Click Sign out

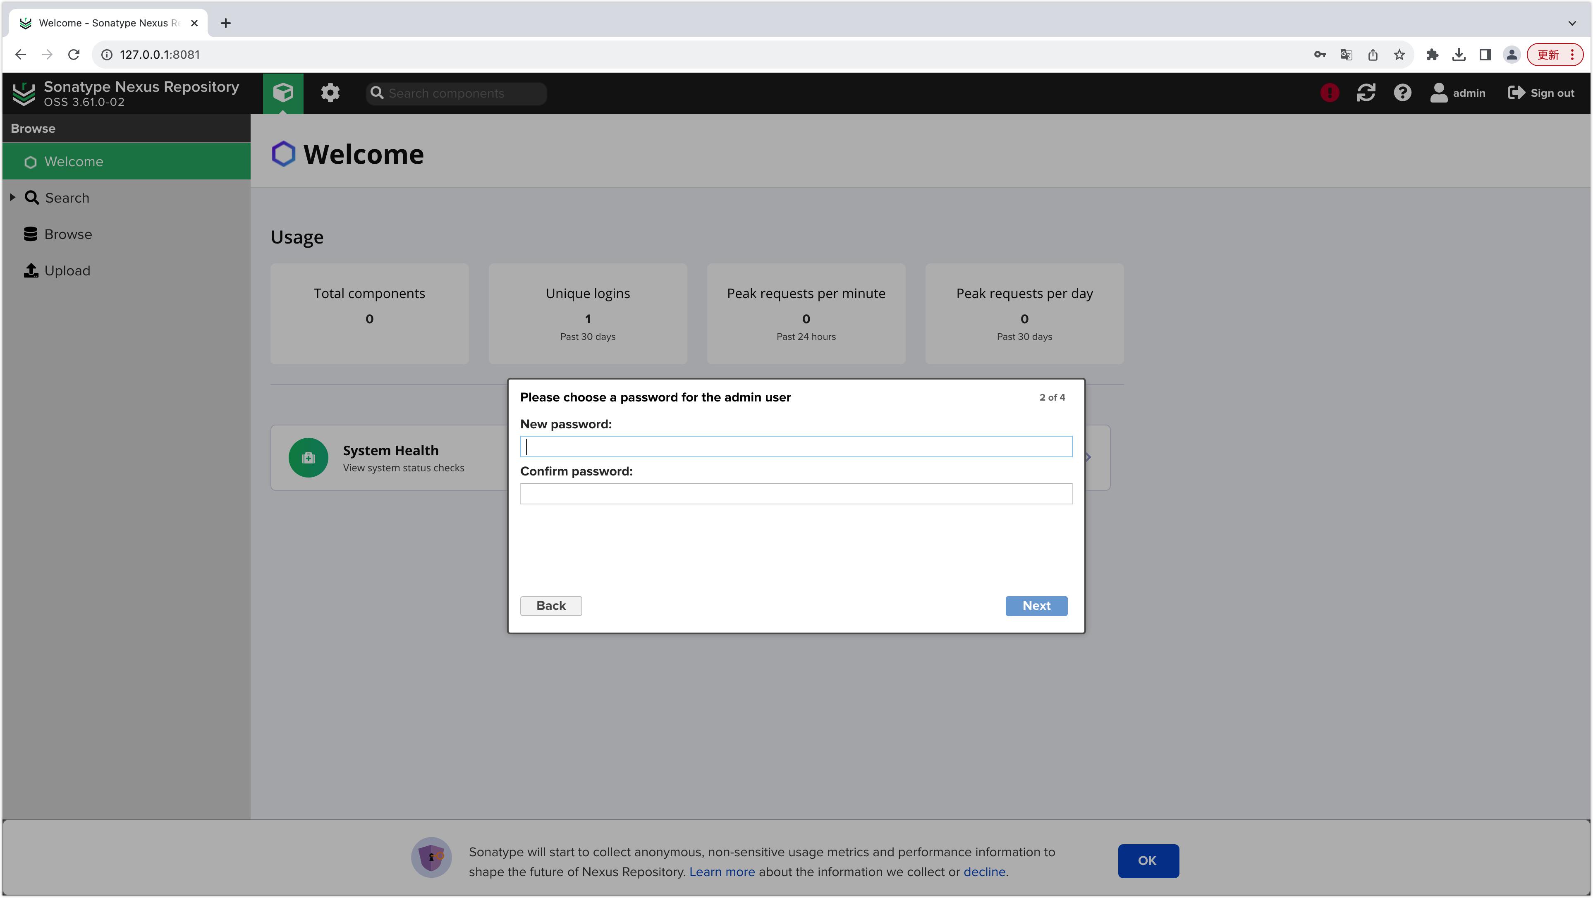(x=1541, y=93)
